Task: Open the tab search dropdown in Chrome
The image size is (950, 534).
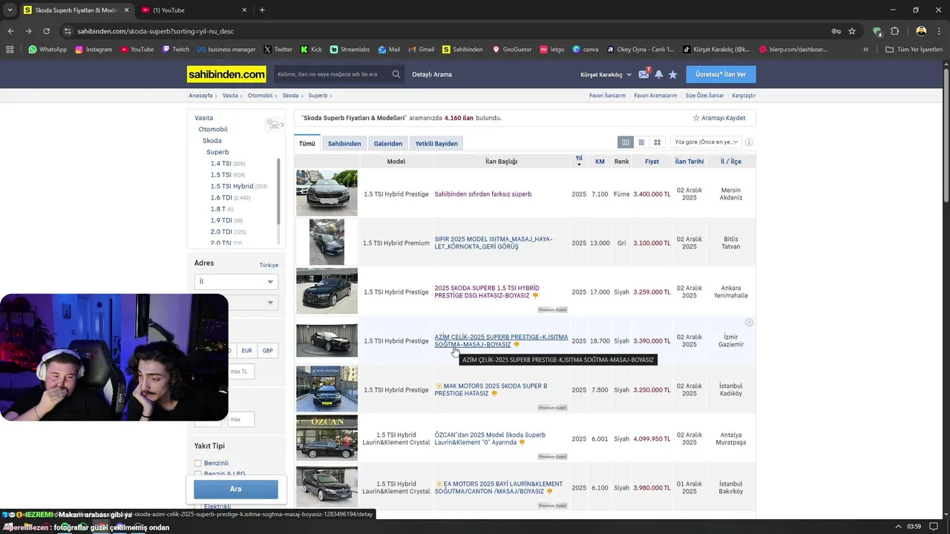Action: 10,10
